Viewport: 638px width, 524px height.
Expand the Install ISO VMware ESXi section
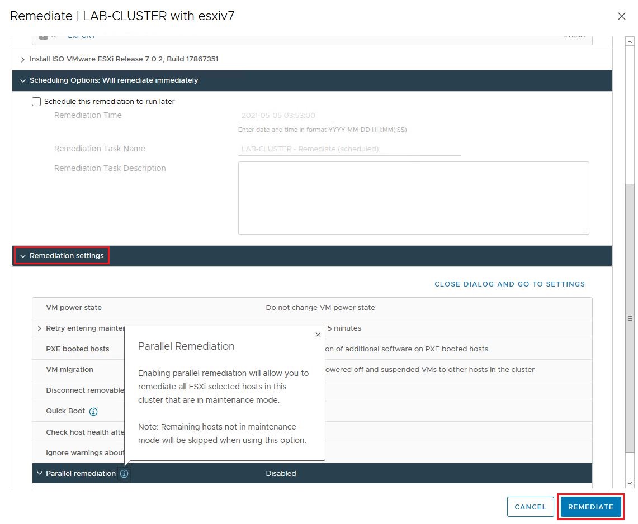[x=23, y=59]
